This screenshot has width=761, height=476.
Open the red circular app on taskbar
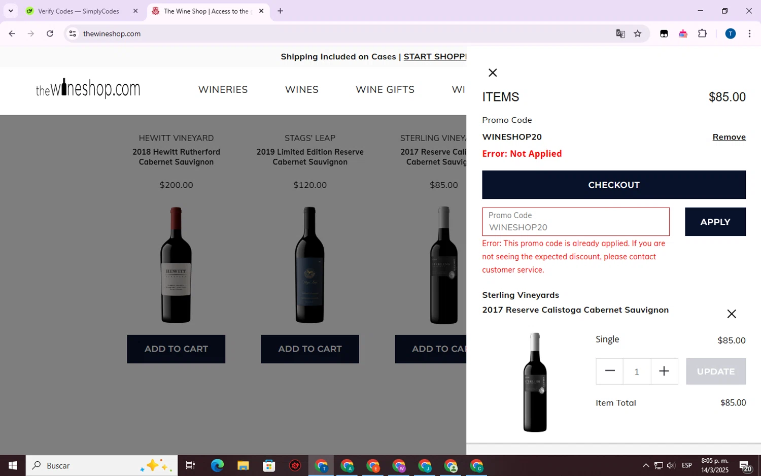[295, 465]
